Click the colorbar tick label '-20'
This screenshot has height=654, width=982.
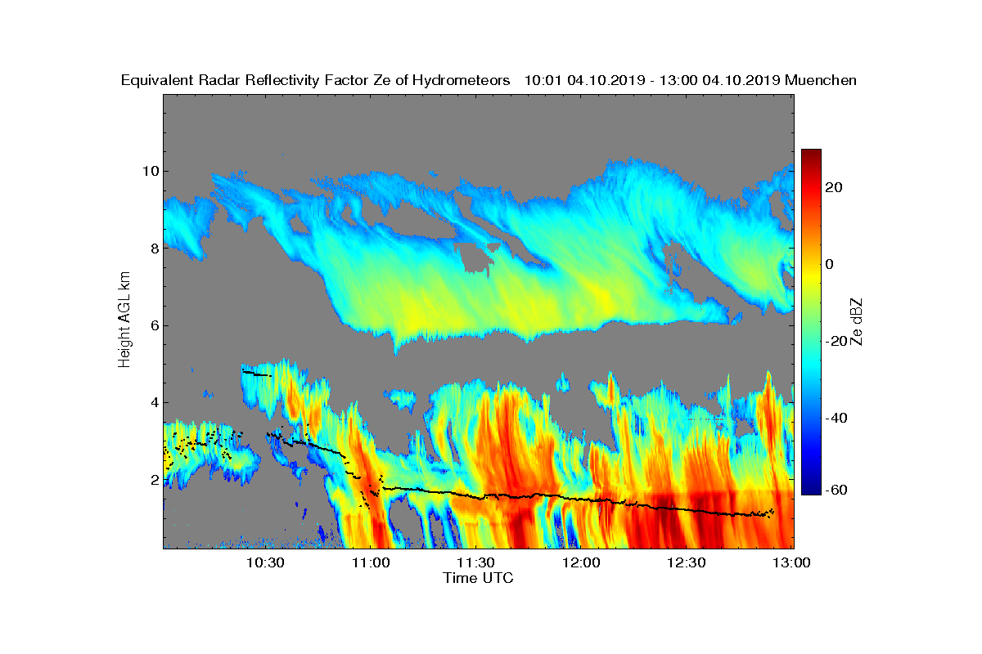click(x=836, y=341)
